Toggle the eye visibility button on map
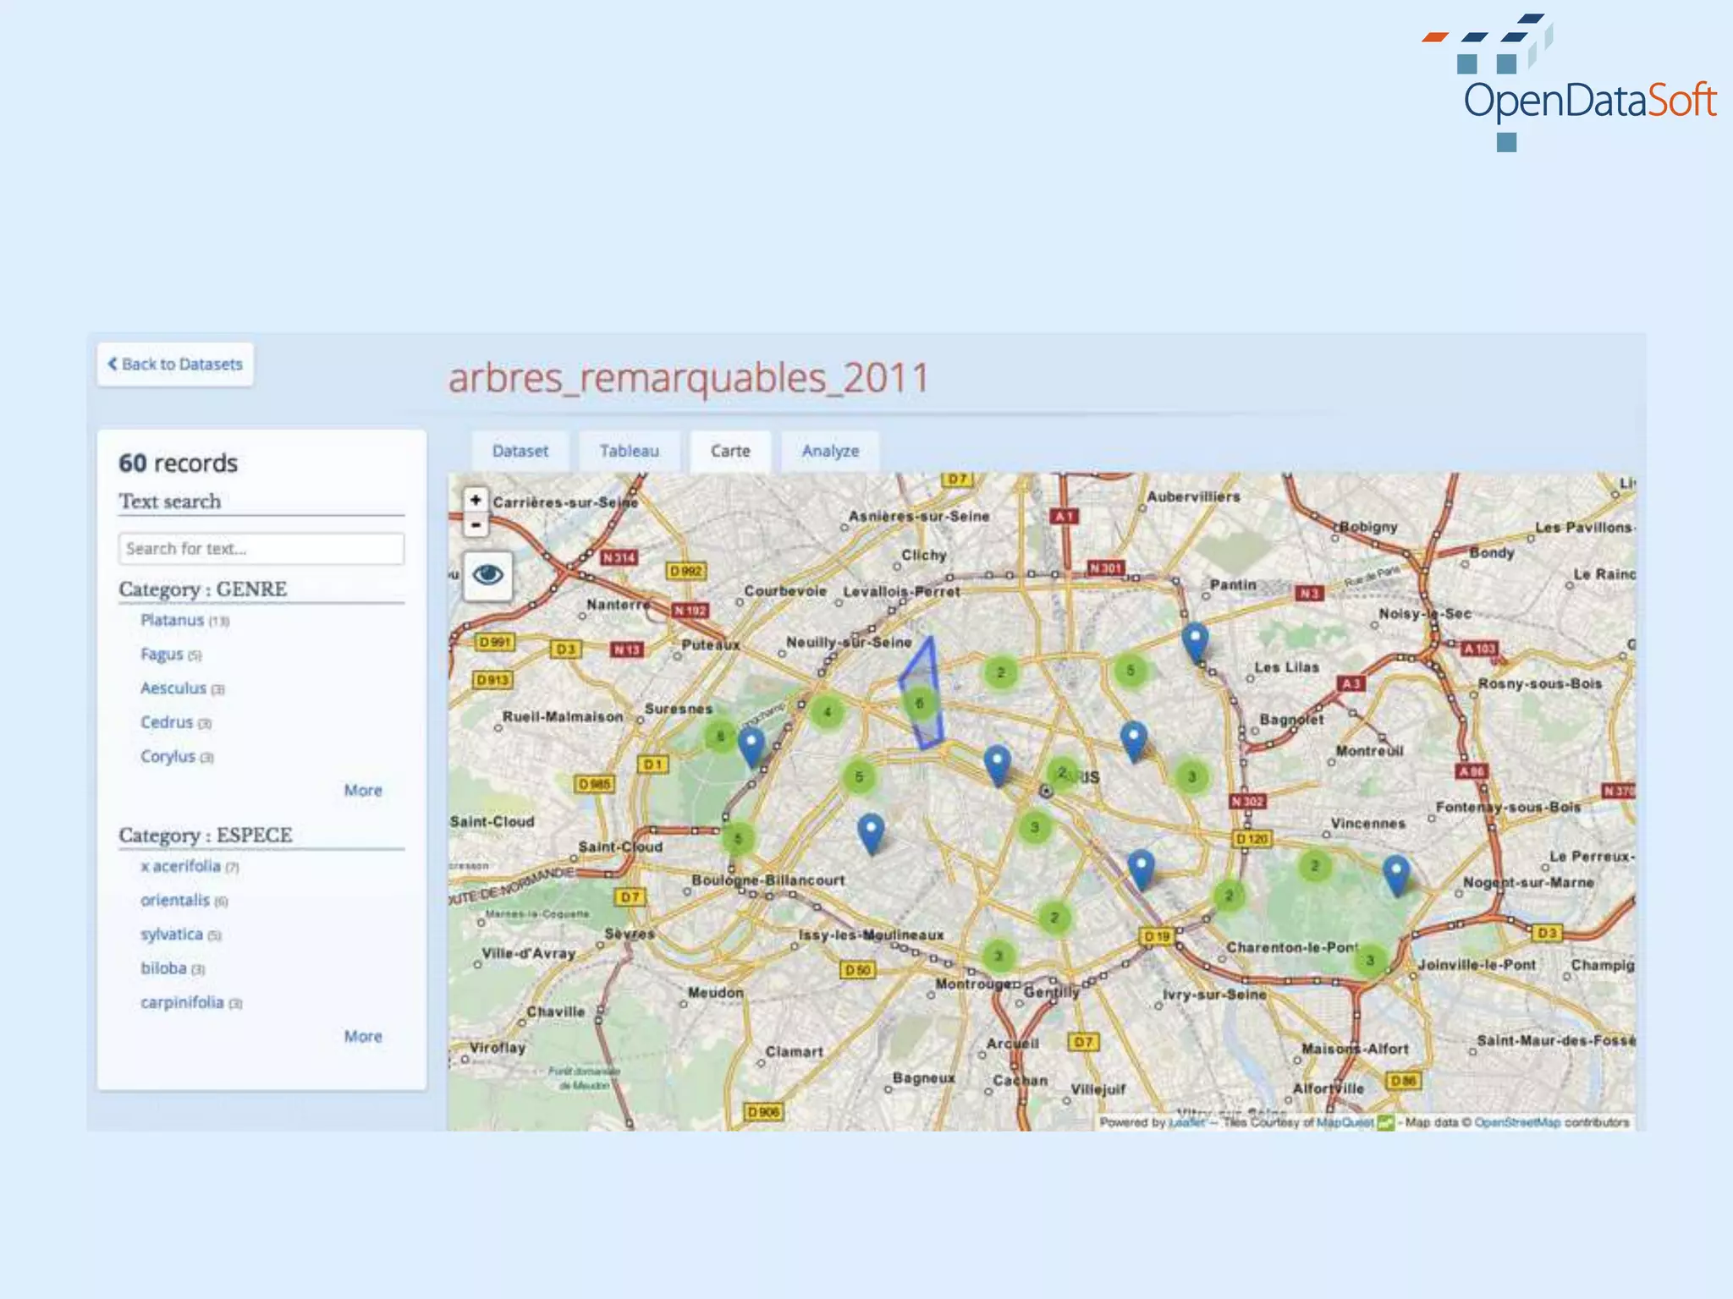This screenshot has height=1299, width=1733. pos(487,576)
